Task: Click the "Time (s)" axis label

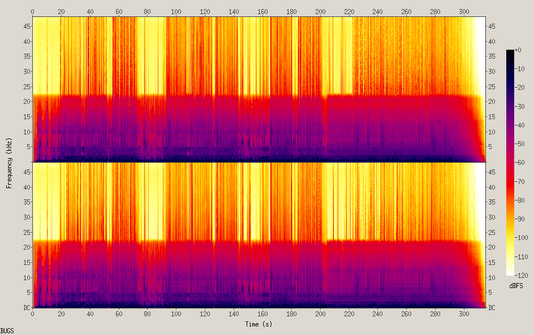Action: (259, 324)
